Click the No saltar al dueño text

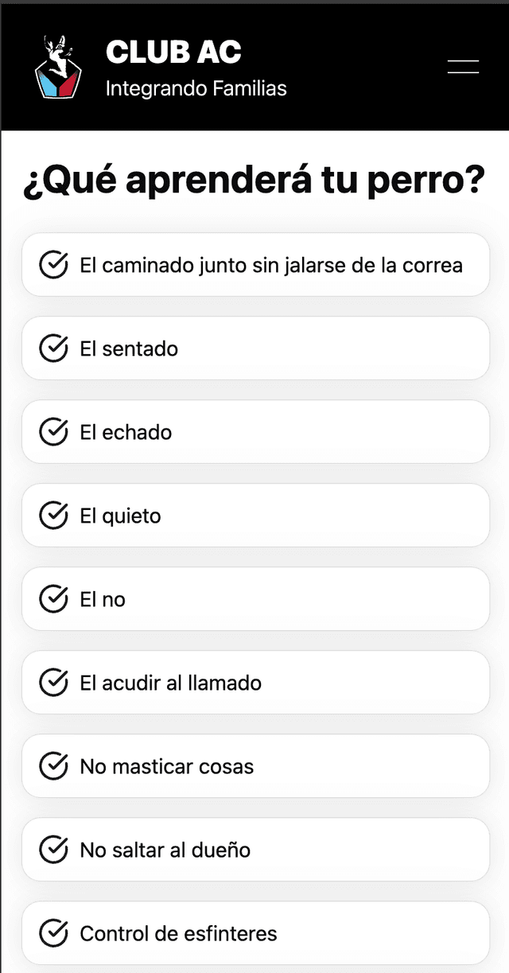[165, 850]
